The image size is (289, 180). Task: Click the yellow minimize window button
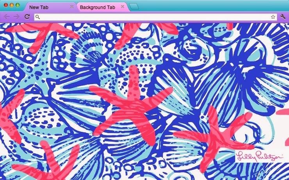(12, 5)
